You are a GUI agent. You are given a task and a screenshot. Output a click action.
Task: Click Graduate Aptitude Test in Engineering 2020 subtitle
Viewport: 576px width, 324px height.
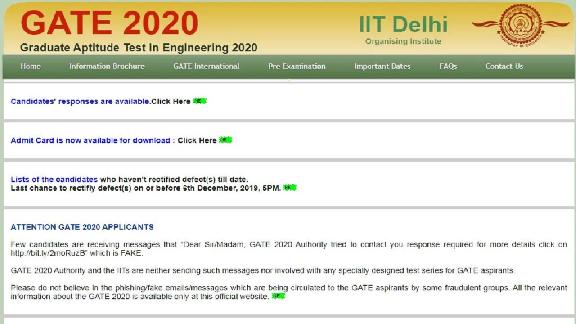click(139, 48)
